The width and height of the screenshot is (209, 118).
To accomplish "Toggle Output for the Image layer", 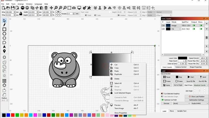I will coord(194,26).
